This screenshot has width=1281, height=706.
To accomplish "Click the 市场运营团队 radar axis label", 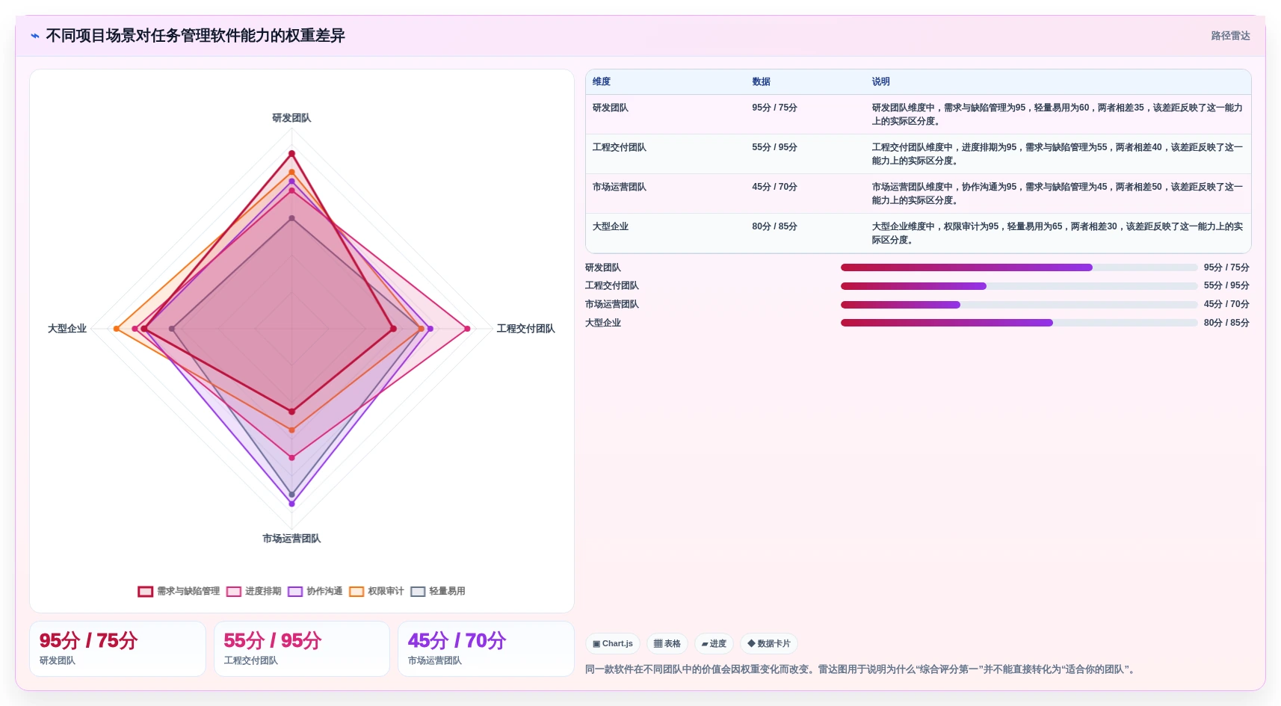I will pyautogui.click(x=291, y=539).
